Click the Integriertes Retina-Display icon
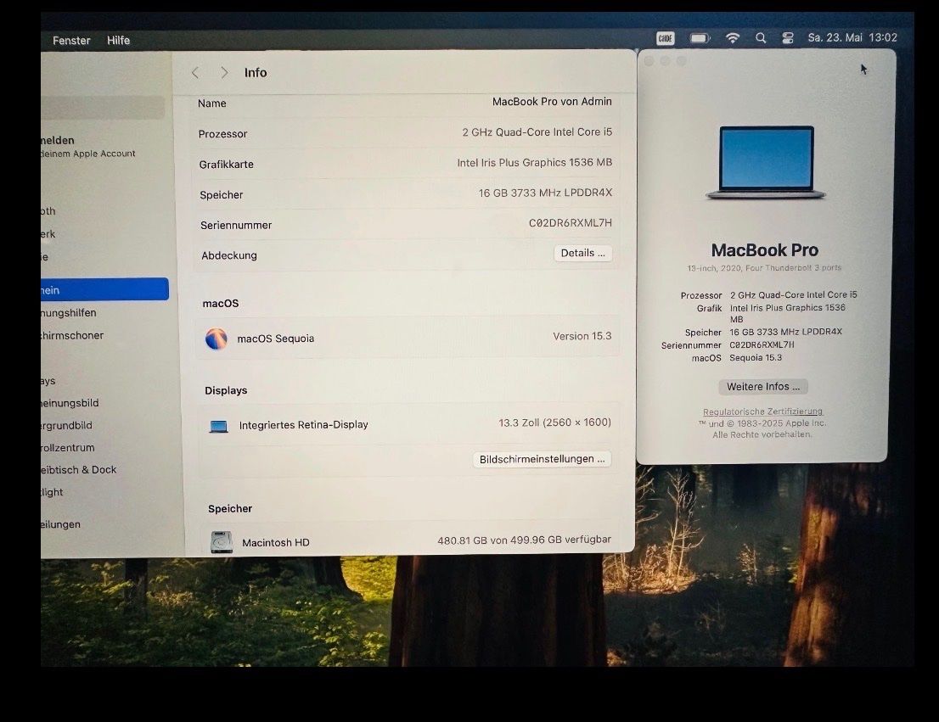The height and width of the screenshot is (722, 939). click(218, 426)
